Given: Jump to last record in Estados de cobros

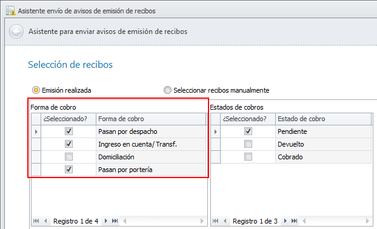Looking at the screenshot, I should pyautogui.click(x=295, y=221).
